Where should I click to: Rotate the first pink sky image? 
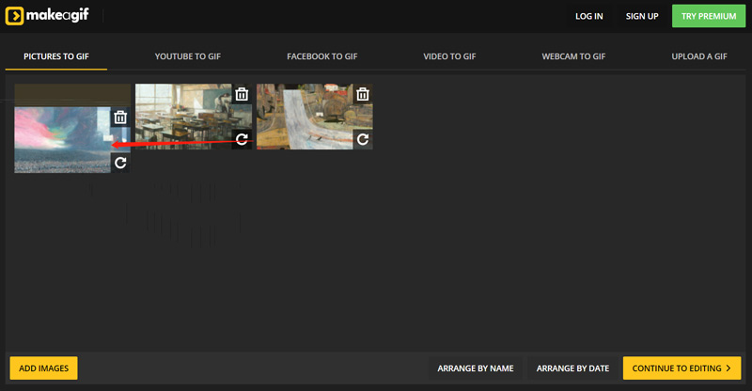[x=120, y=163]
